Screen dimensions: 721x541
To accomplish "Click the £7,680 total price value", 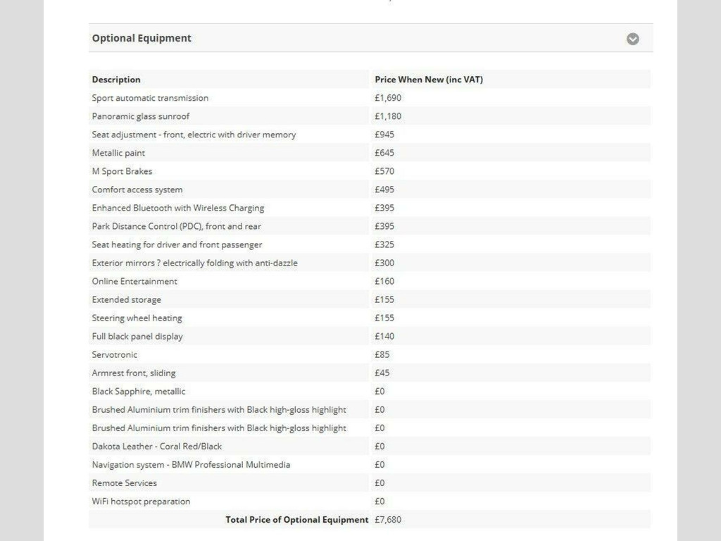I will [388, 519].
